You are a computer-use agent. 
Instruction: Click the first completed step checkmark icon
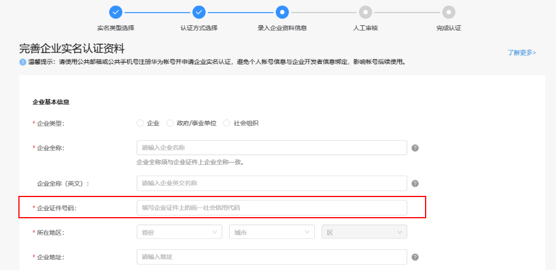pyautogui.click(x=116, y=12)
